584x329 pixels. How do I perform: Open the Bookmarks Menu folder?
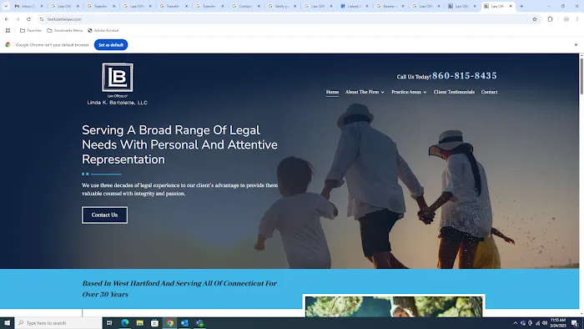pos(65,30)
